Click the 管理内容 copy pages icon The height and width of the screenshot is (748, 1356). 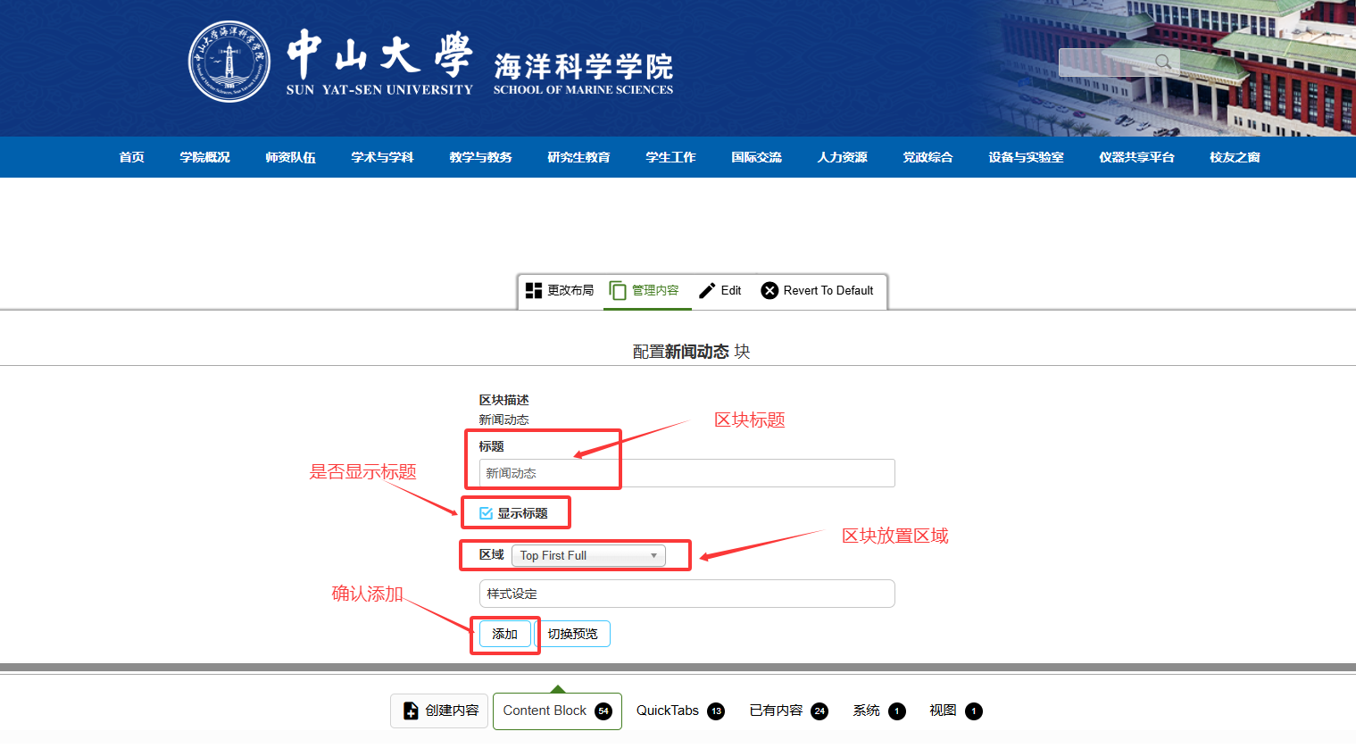pyautogui.click(x=618, y=290)
